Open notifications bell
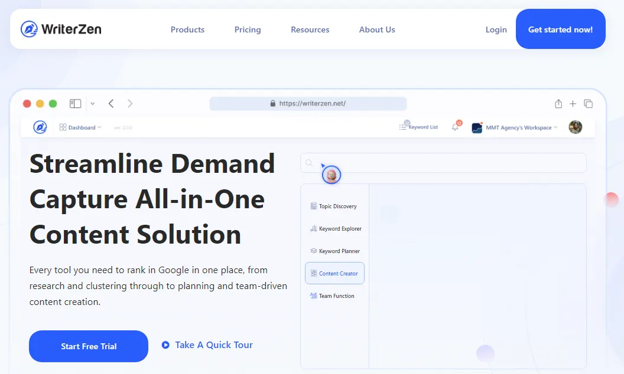The width and height of the screenshot is (624, 374). (x=455, y=127)
